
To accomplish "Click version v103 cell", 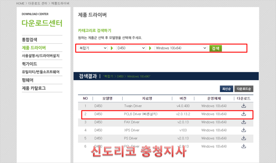I will (183, 130).
